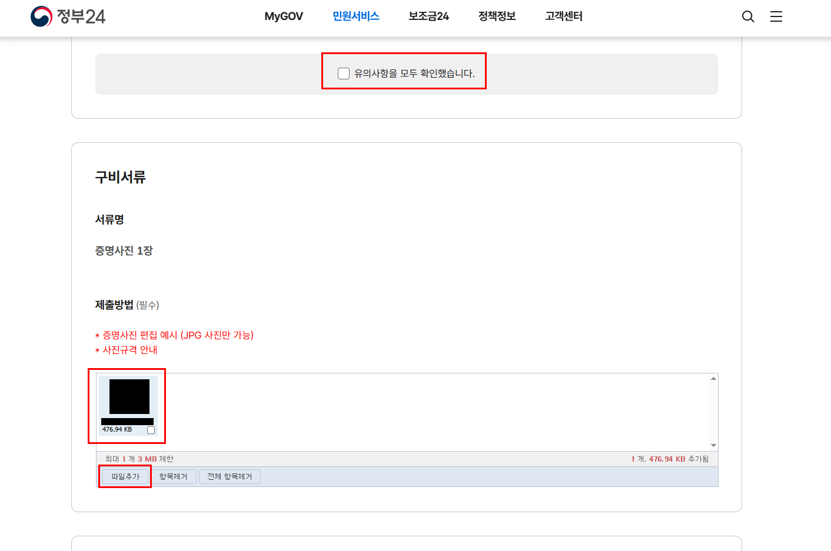This screenshot has height=551, width=831.
Task: Click the 제출방법 (필수) label
Action: [127, 305]
